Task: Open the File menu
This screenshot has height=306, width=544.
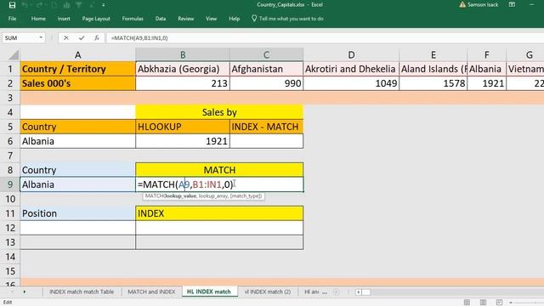Action: [12, 19]
